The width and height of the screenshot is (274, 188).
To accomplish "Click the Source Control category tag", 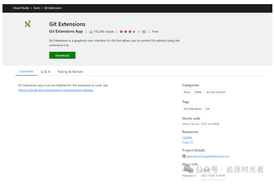I will [x=216, y=92].
